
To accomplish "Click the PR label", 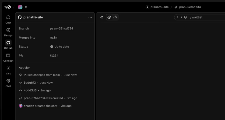I will [21, 56].
